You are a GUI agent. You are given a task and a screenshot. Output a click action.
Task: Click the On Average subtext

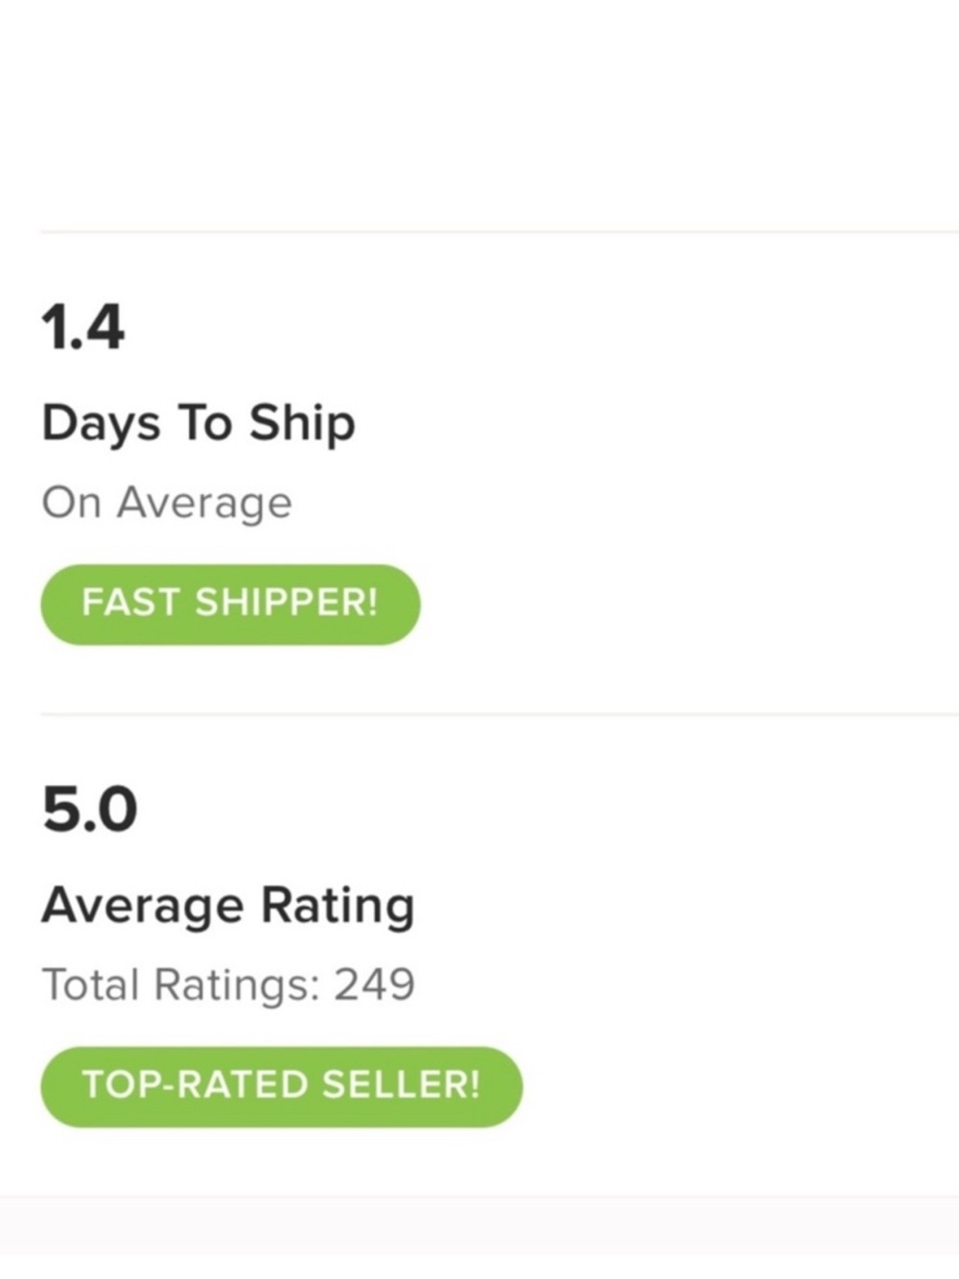click(167, 504)
